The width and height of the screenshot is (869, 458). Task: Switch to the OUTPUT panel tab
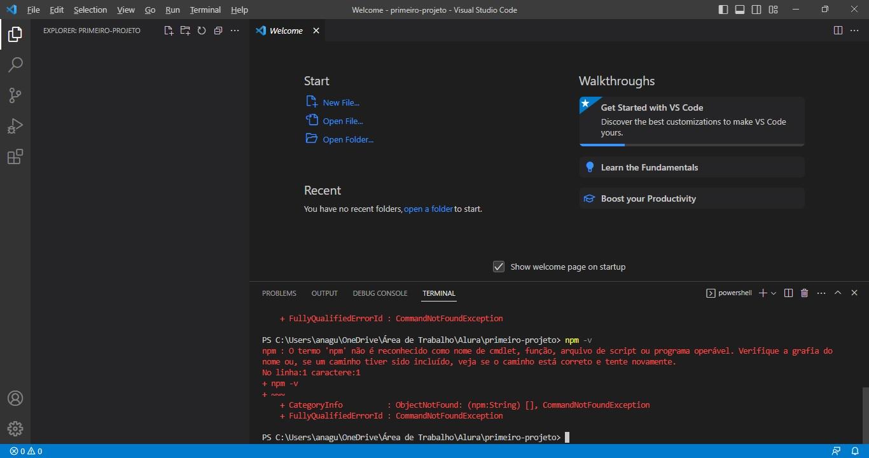(324, 293)
